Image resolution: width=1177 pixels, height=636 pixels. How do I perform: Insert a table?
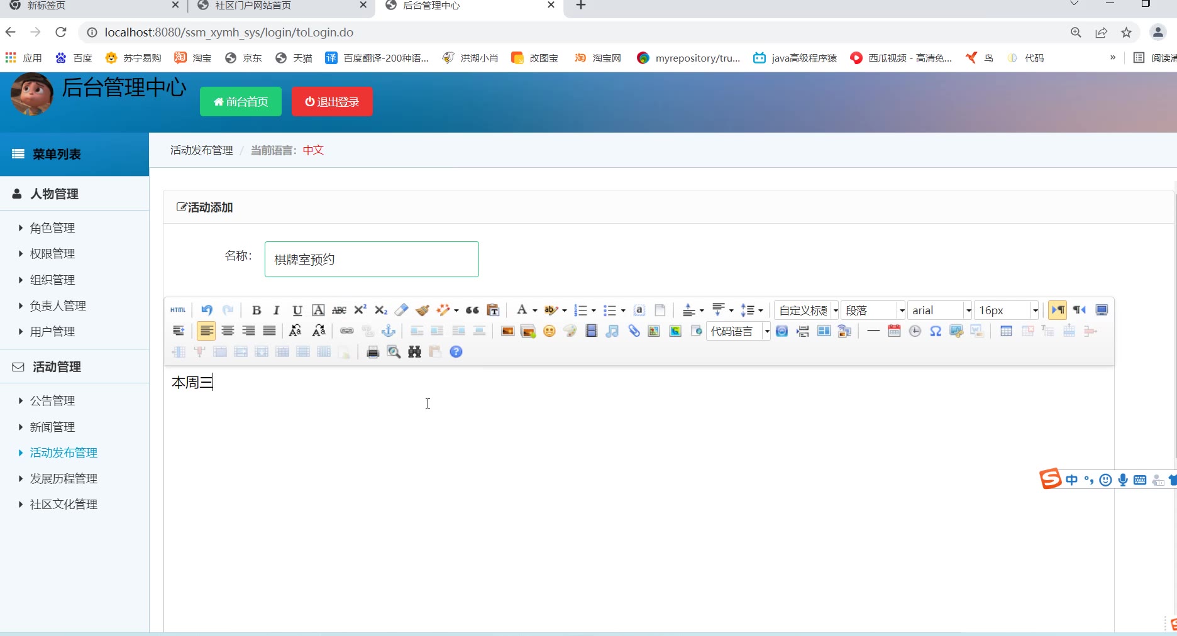coord(1006,331)
